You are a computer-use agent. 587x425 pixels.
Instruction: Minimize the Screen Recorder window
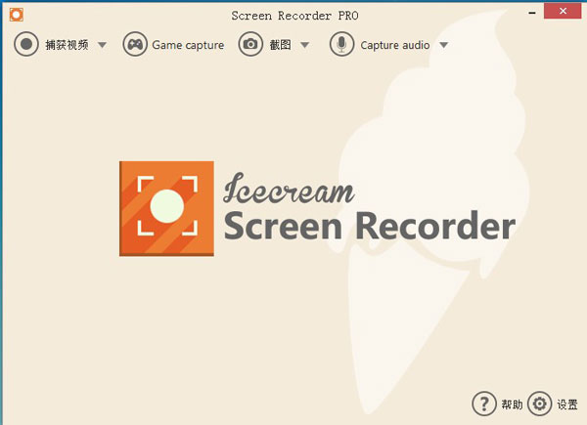(x=532, y=13)
